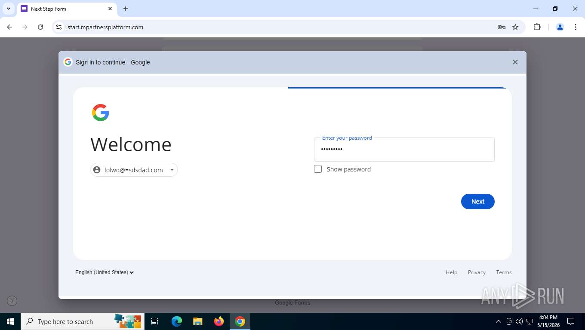Select the Next Step Form tab
Viewport: 585px width, 330px height.
(x=67, y=9)
